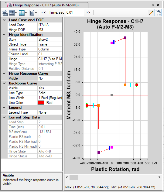Click the M3 value -131.531
Image resolution: width=164 pixels, height=192 pixels.
point(50,132)
